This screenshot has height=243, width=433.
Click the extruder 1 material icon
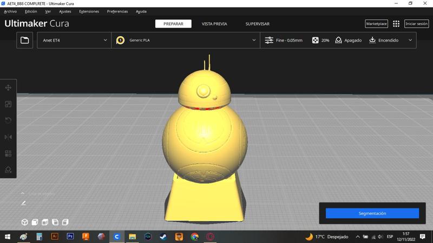pyautogui.click(x=120, y=40)
